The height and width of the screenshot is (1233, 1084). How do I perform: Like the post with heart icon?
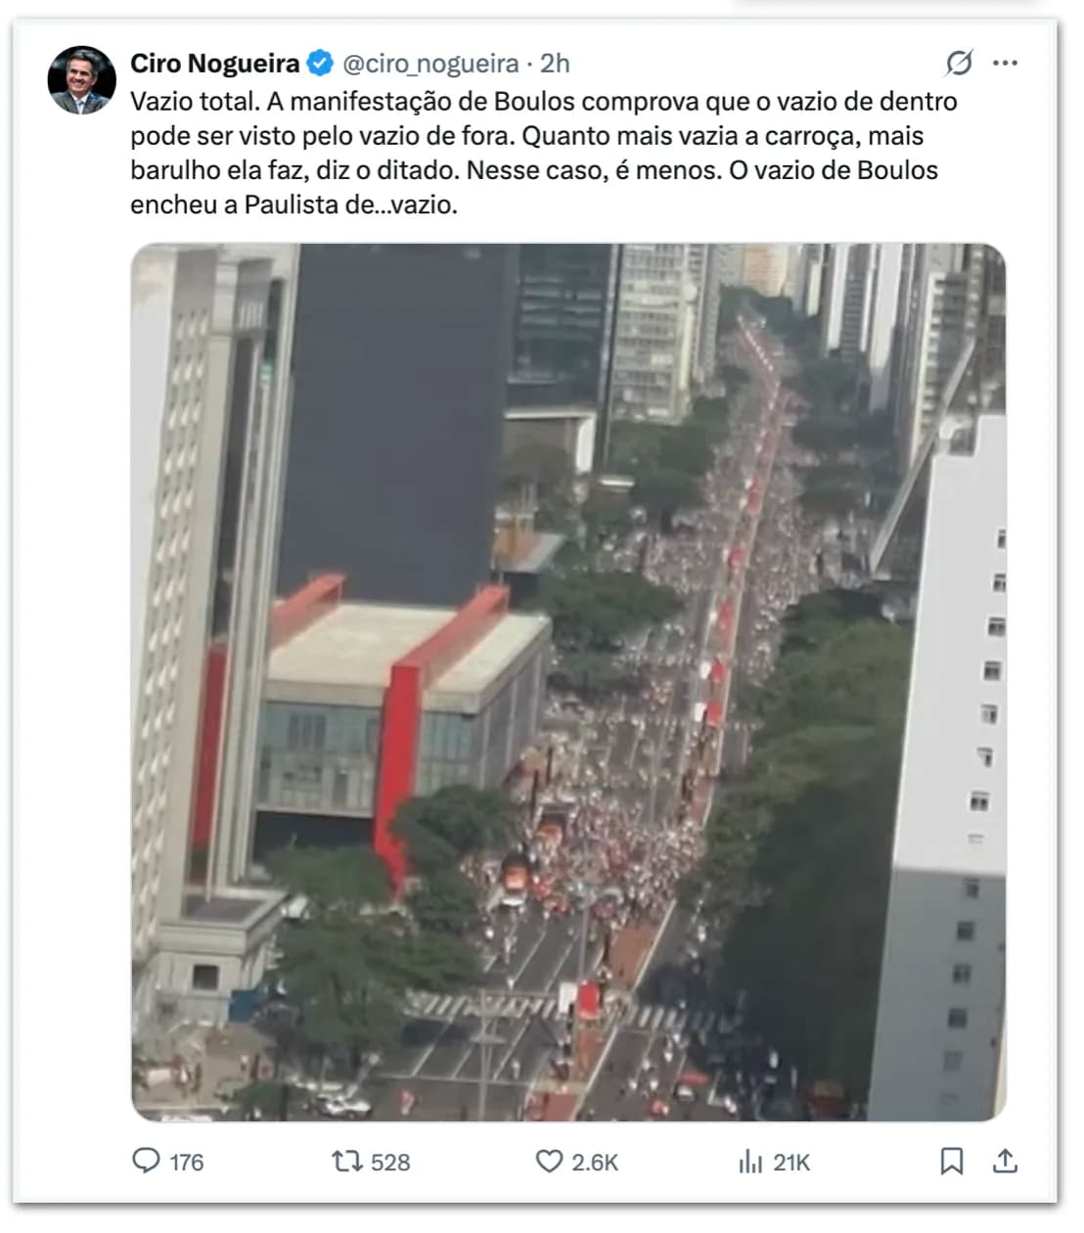[x=549, y=1162]
